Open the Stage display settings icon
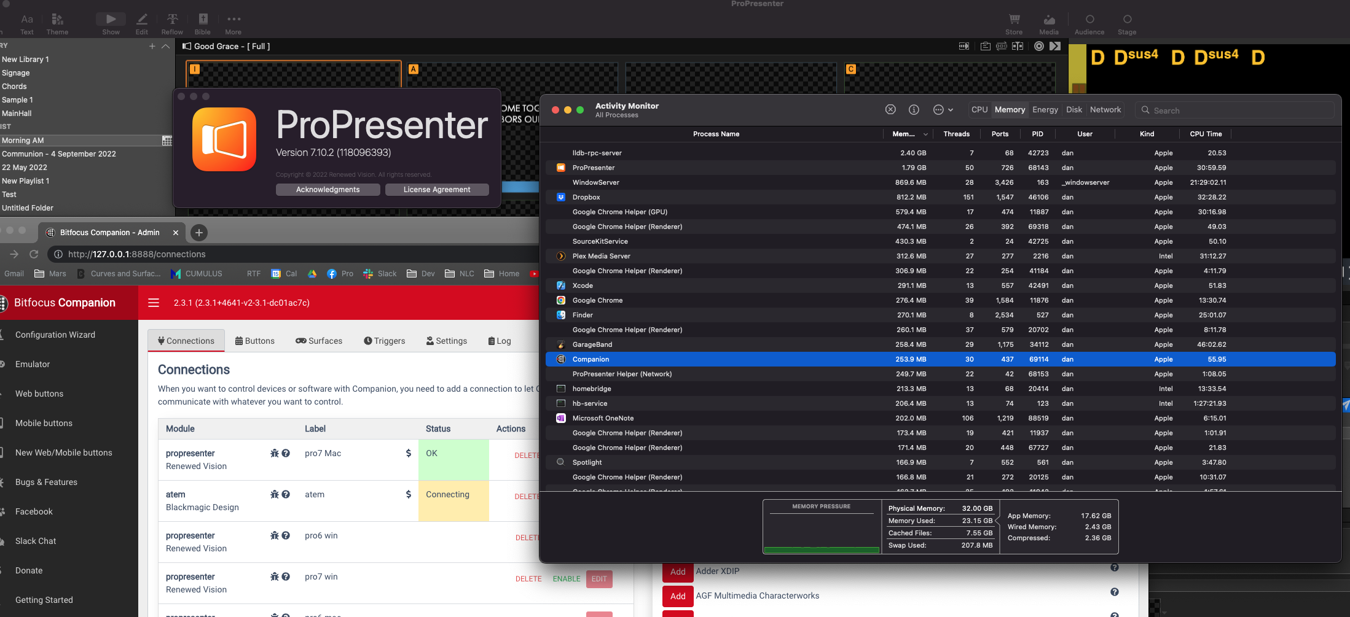Image resolution: width=1350 pixels, height=617 pixels. [x=1127, y=18]
